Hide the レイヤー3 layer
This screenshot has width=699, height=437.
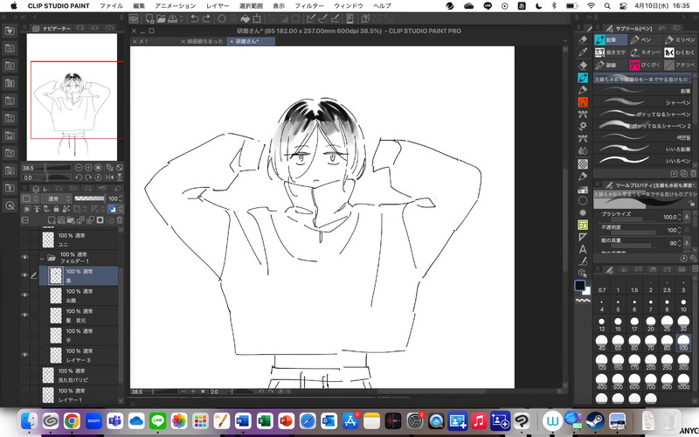click(x=24, y=355)
